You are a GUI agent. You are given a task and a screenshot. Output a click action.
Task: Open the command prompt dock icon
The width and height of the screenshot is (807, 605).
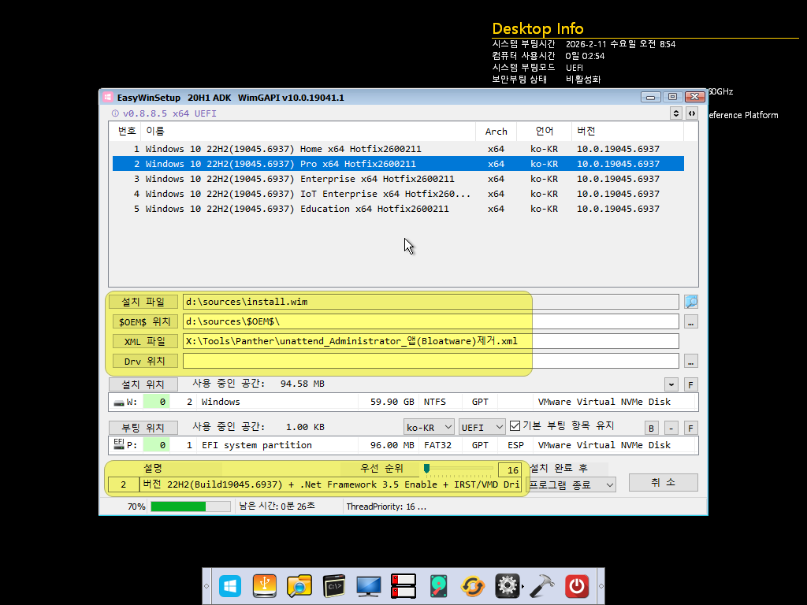(x=334, y=586)
